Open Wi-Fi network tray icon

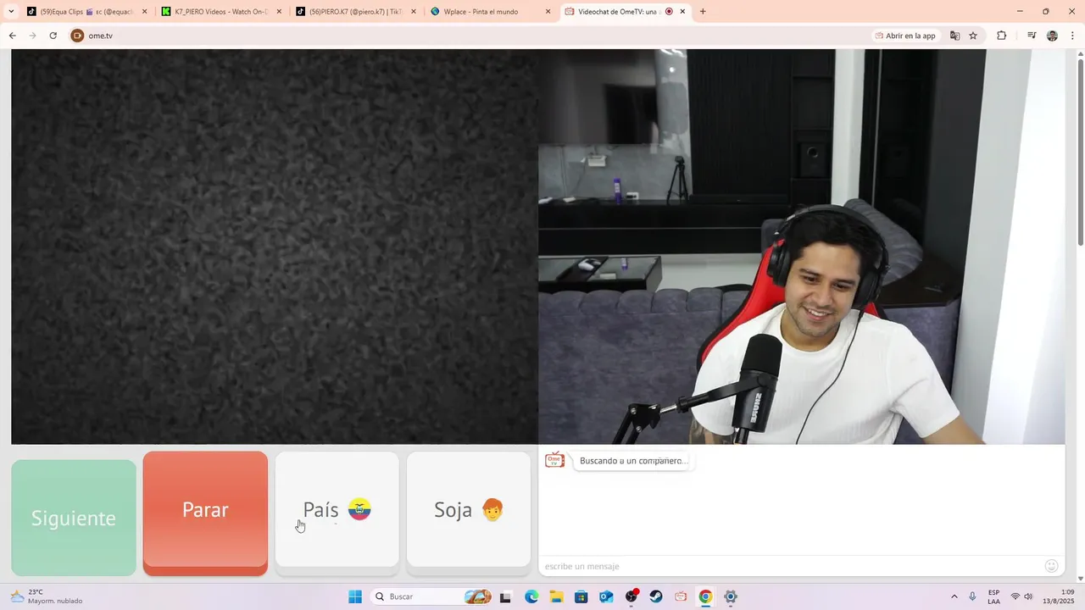point(1015,596)
